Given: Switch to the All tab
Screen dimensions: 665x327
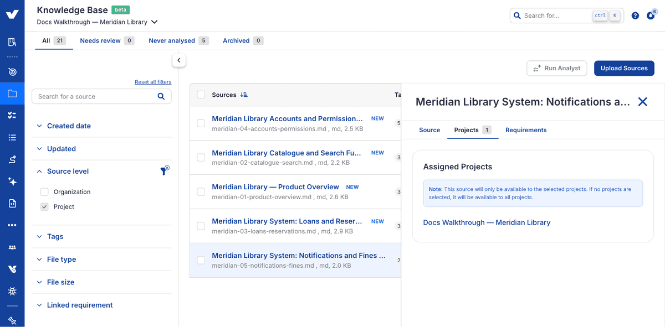Looking at the screenshot, I should tap(54, 40).
